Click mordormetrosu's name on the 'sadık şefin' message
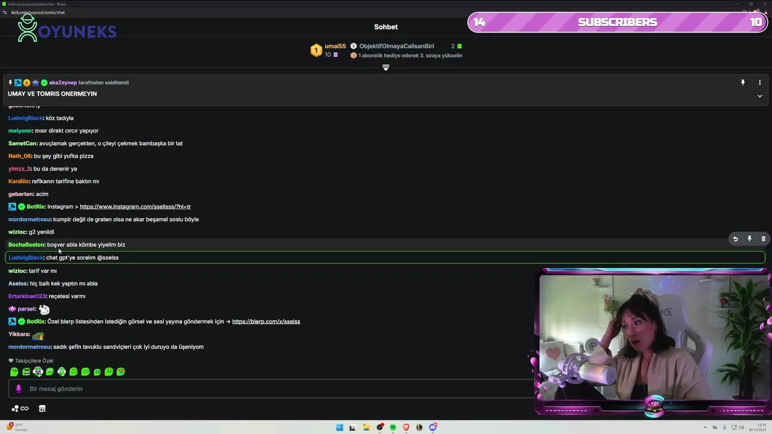This screenshot has height=434, width=772. coord(30,347)
